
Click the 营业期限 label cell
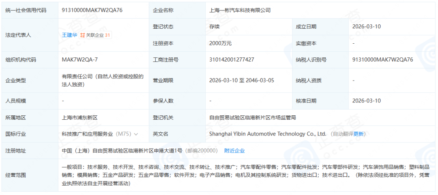pyautogui.click(x=177, y=81)
